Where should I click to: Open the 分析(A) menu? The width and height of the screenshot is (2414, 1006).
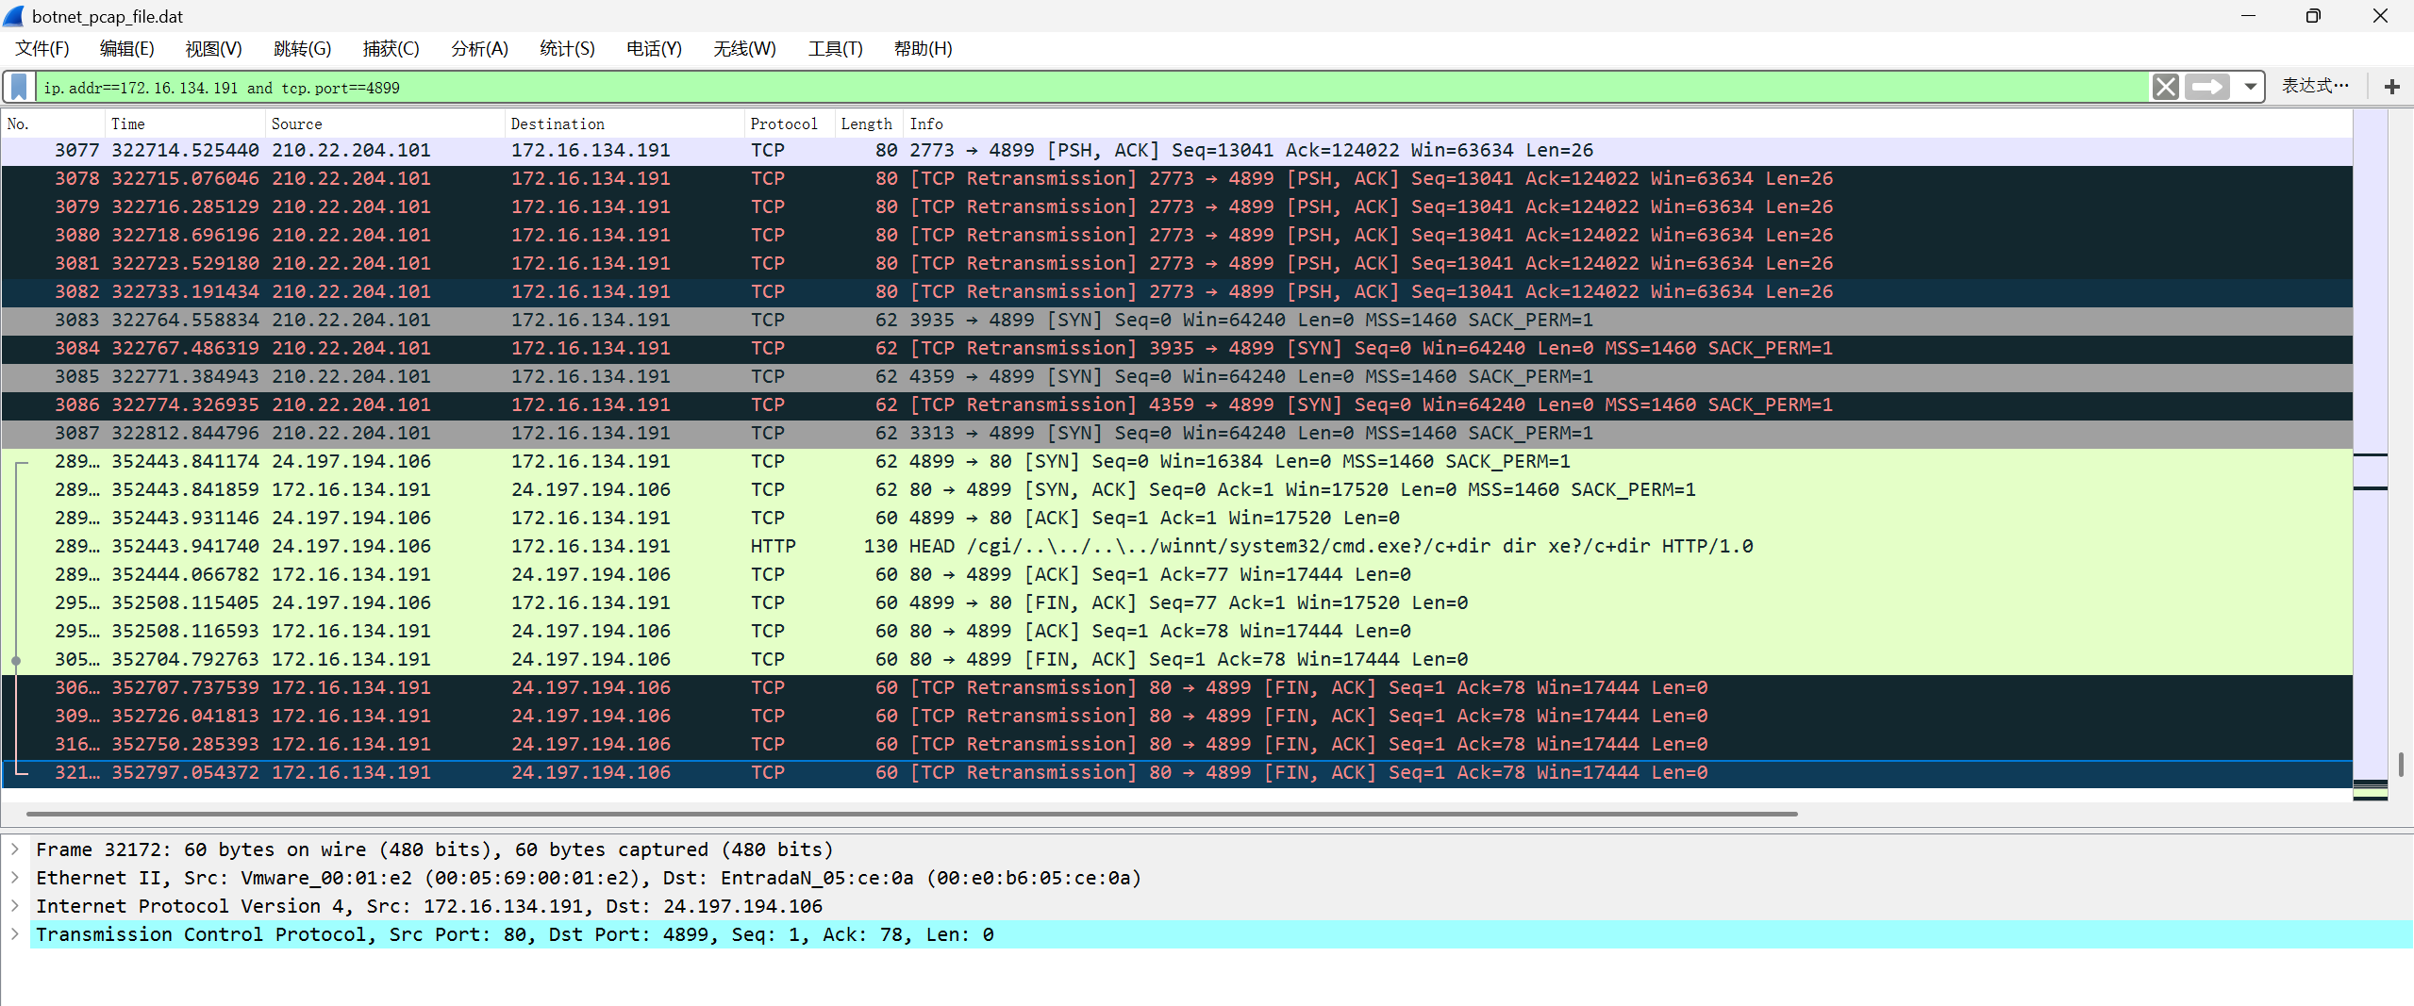(x=479, y=49)
